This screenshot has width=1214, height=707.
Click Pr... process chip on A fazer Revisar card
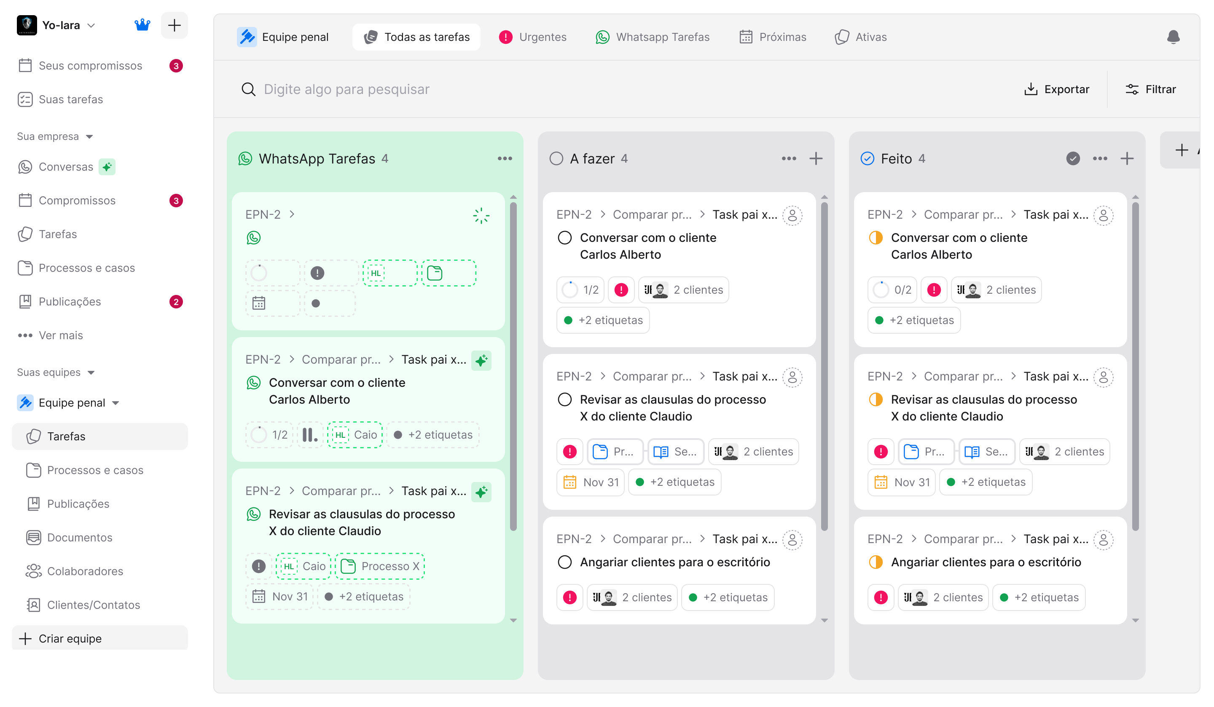[x=615, y=452]
